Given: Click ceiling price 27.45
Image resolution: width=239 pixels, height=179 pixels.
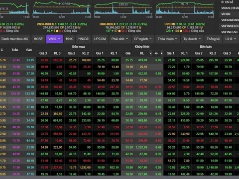Looking at the screenshot, I should click(16, 60).
